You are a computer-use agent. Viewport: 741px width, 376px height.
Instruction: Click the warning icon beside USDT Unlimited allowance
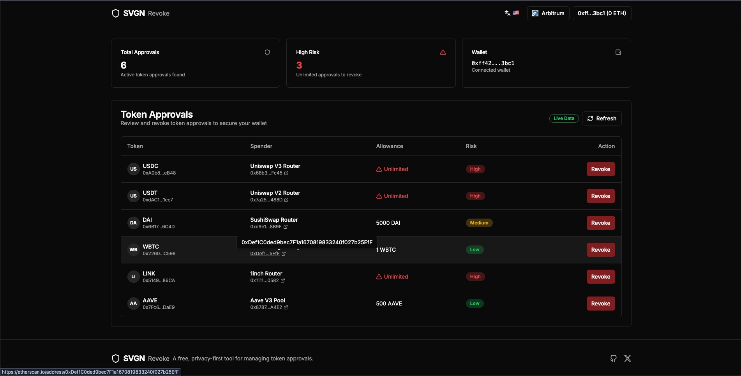pyautogui.click(x=379, y=196)
